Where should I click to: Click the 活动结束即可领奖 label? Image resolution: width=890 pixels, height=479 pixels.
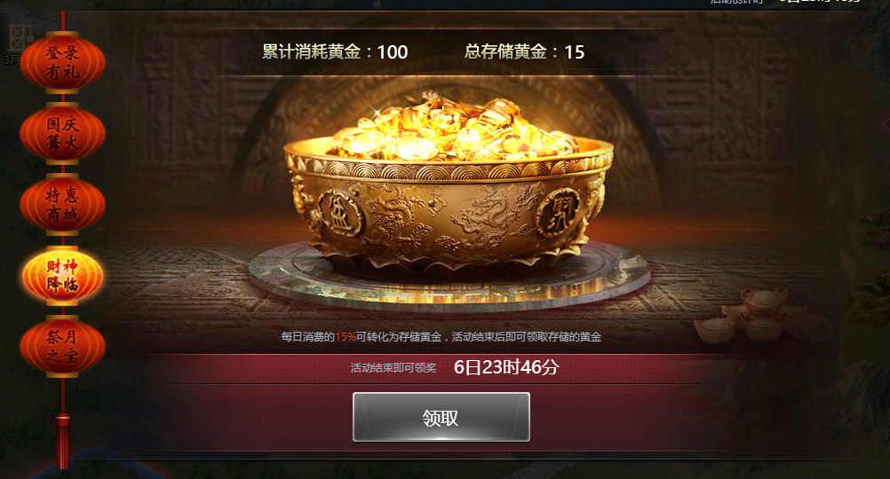click(393, 368)
